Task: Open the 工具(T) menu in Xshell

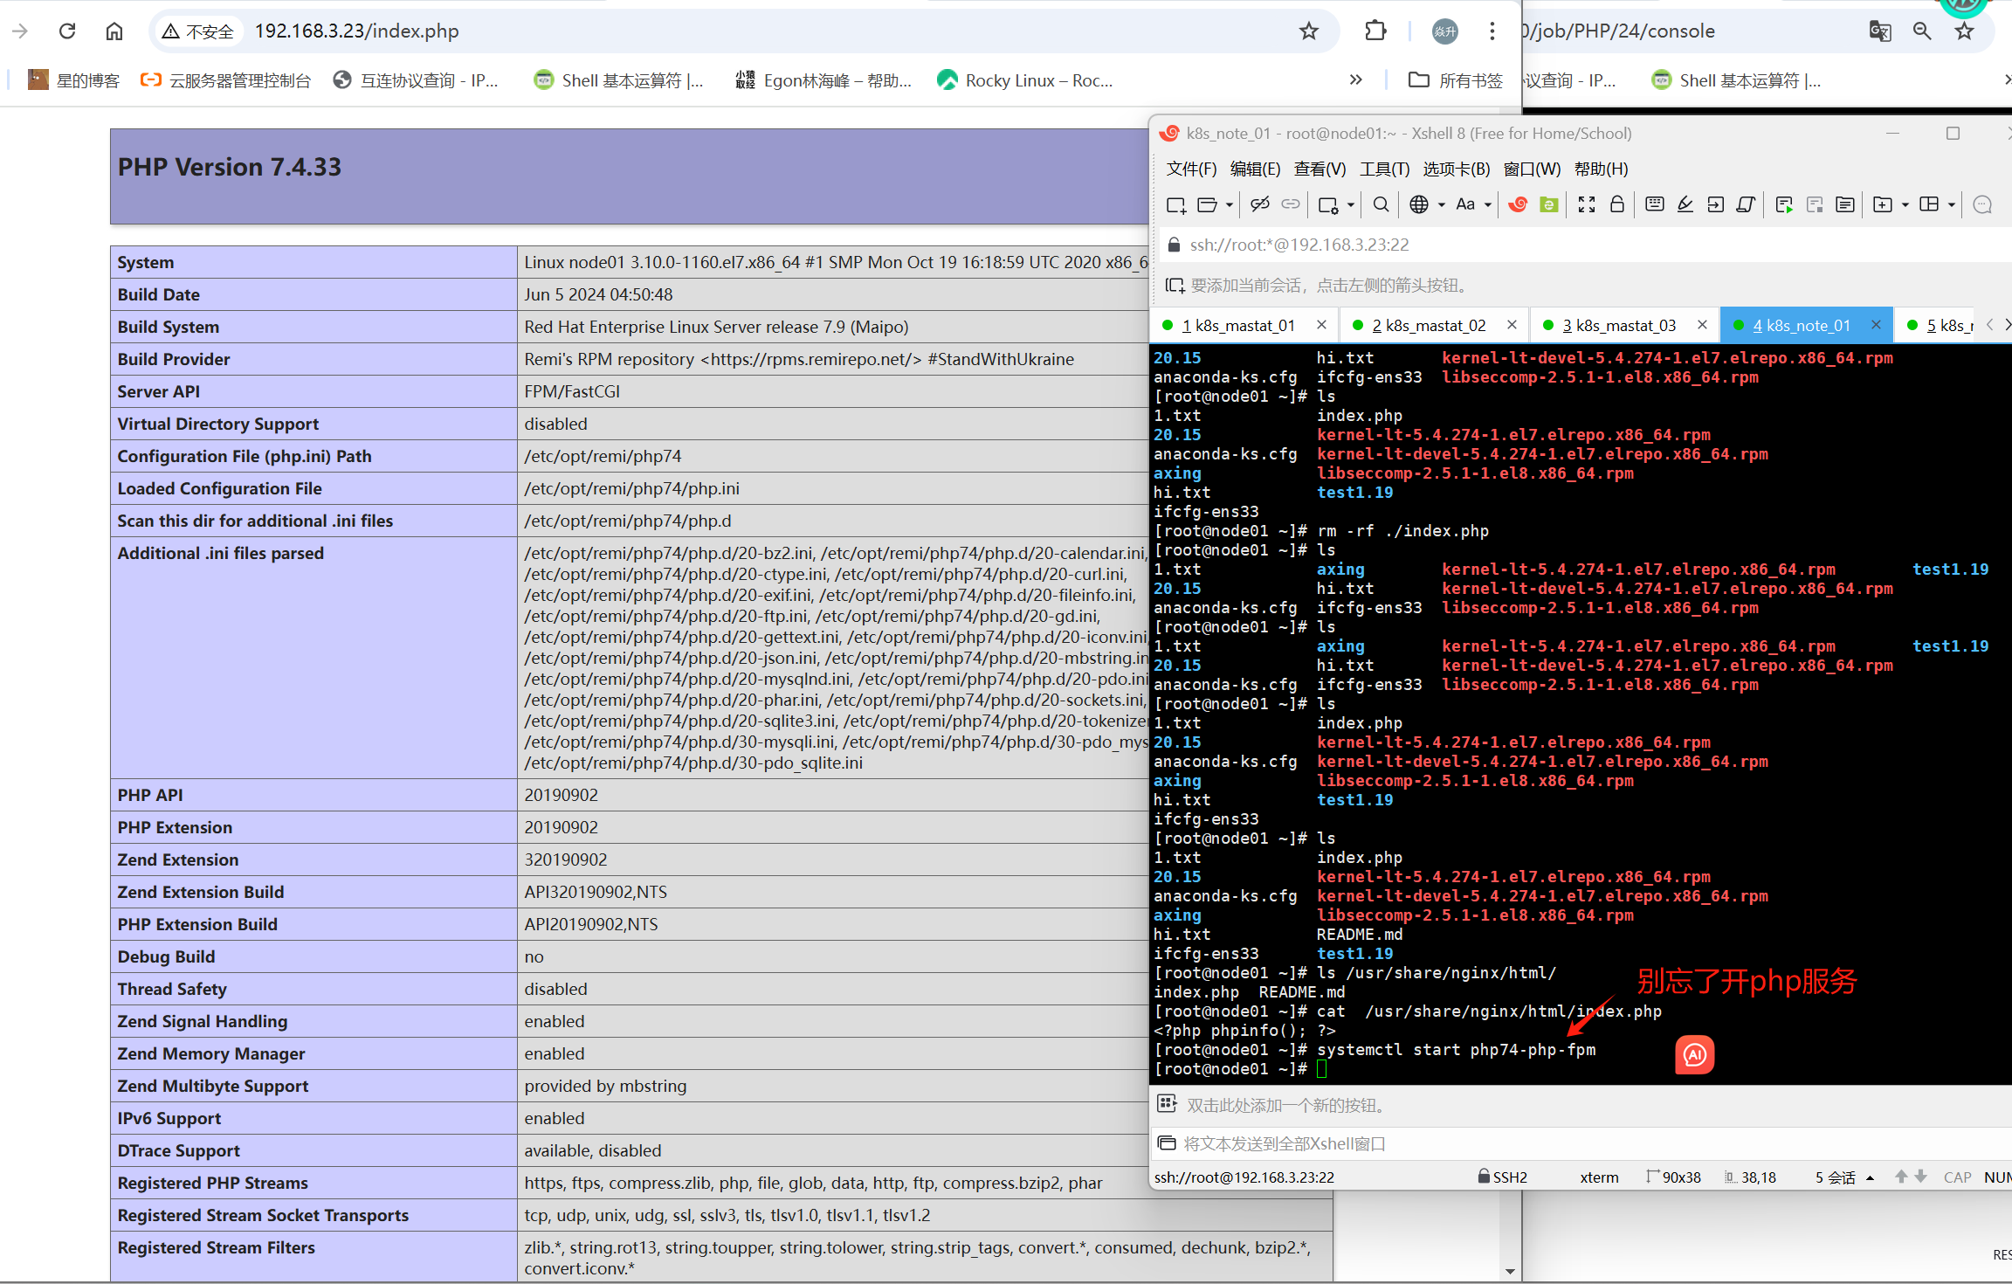Action: coord(1384,169)
